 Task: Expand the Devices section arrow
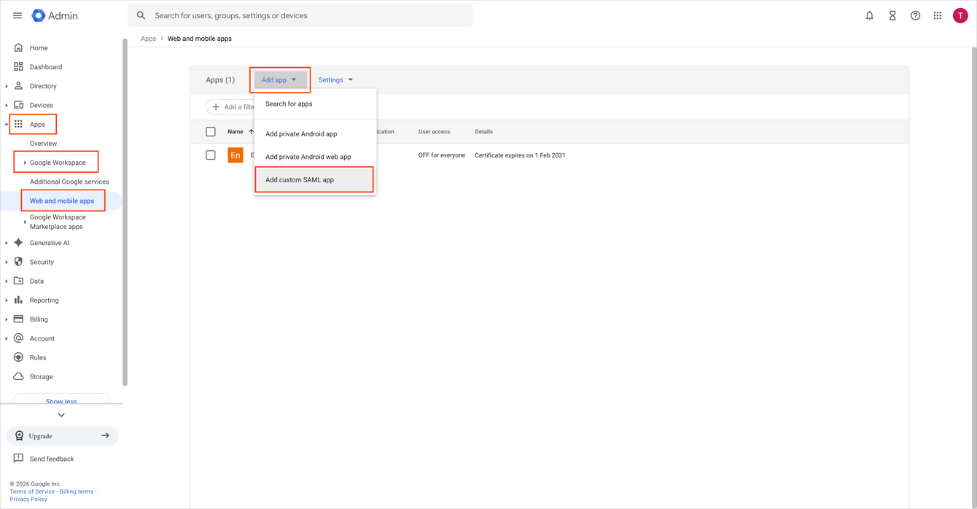[7, 105]
